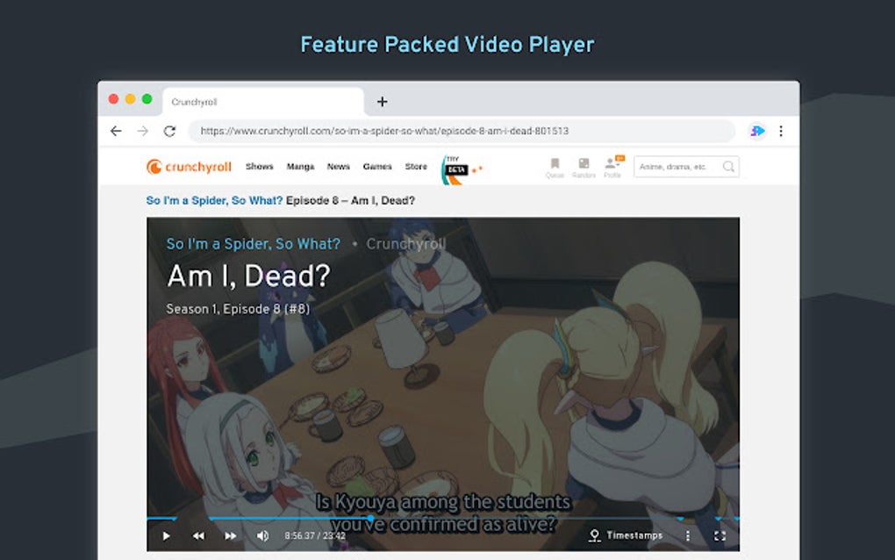Click the series title link inside the player
The width and height of the screenshot is (895, 560).
tap(253, 244)
